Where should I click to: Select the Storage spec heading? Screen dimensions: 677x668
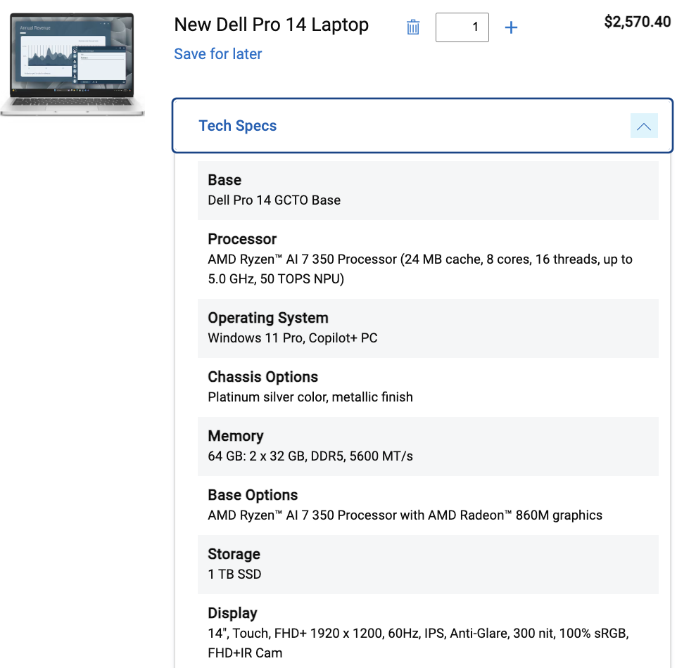pos(234,554)
